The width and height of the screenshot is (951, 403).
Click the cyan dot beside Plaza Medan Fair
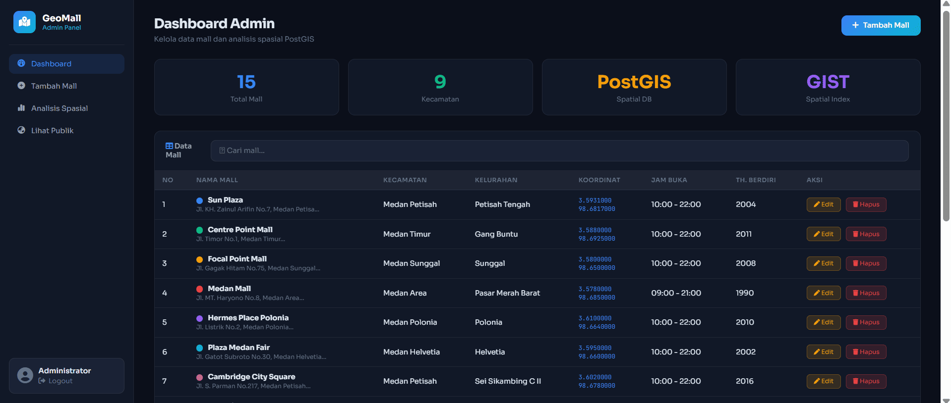click(x=199, y=348)
